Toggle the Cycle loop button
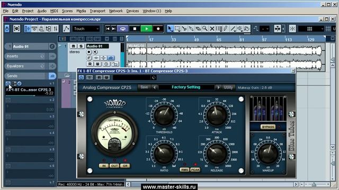Screen dimensions: 339x190 coord(123,28)
